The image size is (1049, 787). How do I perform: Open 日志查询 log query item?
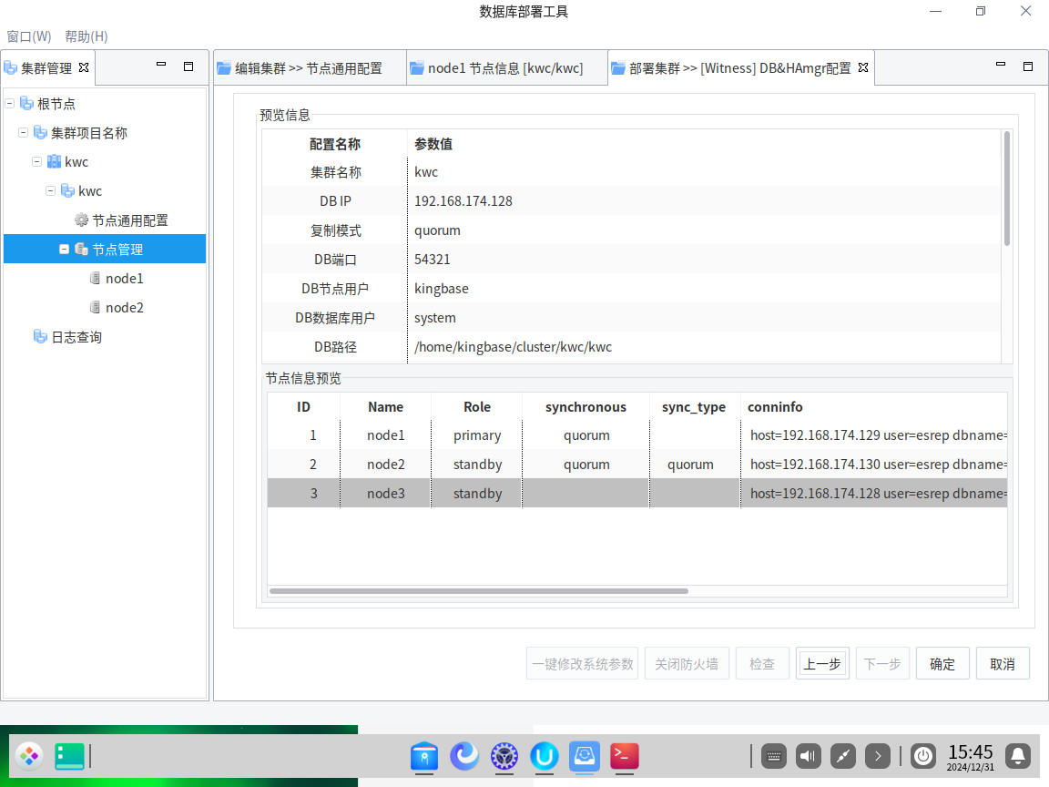(x=76, y=337)
